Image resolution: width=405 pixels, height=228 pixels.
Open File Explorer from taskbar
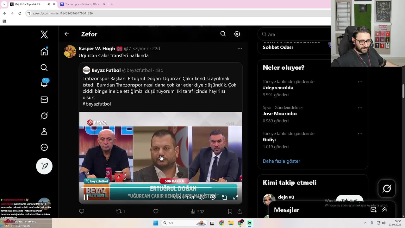click(231, 223)
